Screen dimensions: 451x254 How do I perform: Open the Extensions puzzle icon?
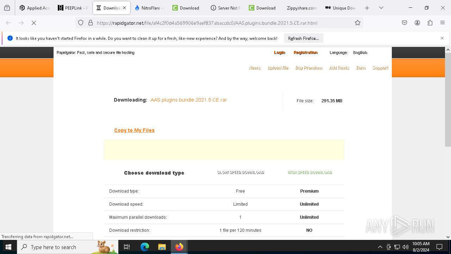pyautogui.click(x=430, y=23)
